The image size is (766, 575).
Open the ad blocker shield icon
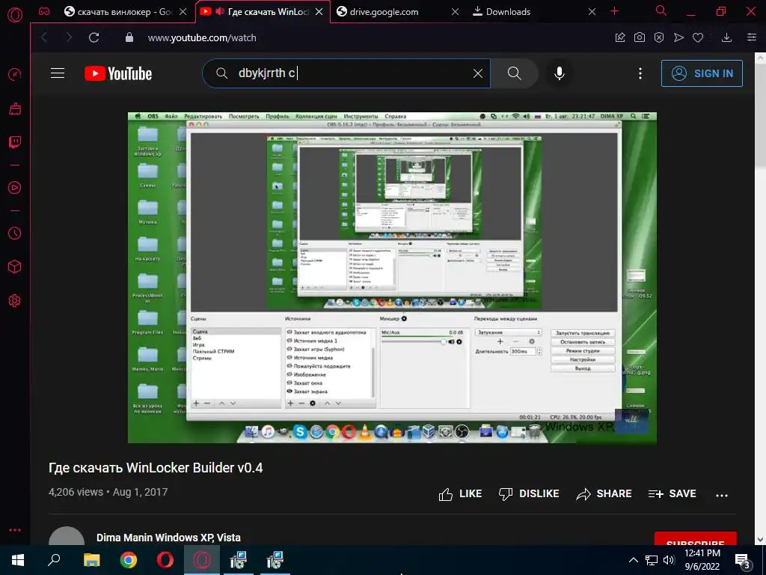659,37
